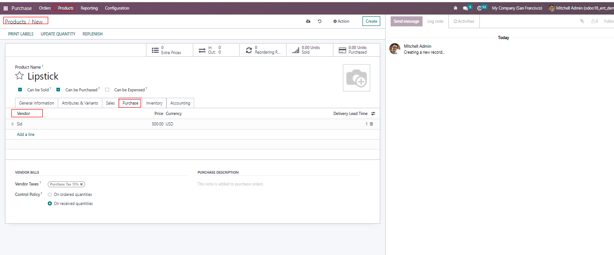
Task: Open In/Out transfers stat button
Action: click(x=216, y=50)
